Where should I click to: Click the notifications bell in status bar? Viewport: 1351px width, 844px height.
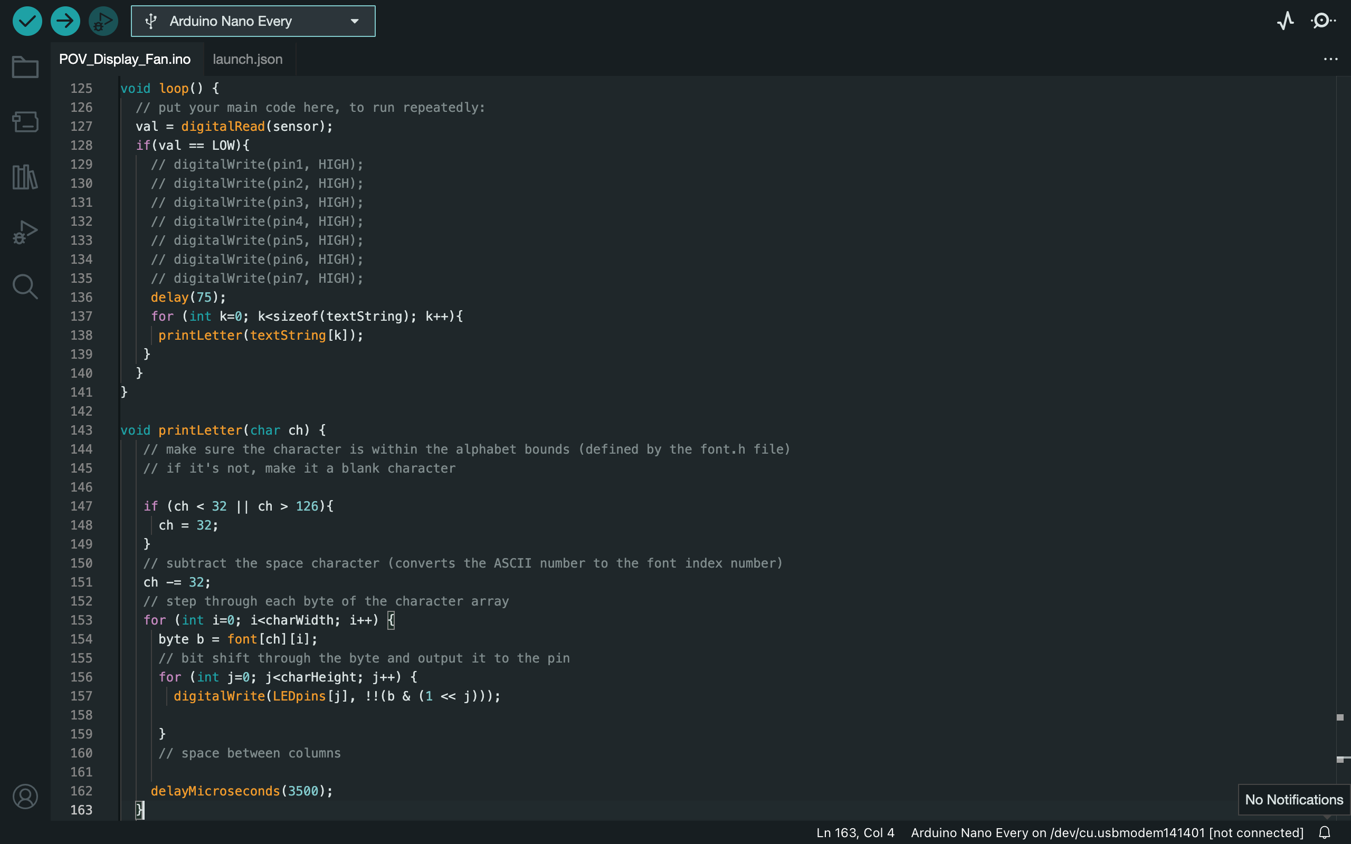coord(1325,832)
